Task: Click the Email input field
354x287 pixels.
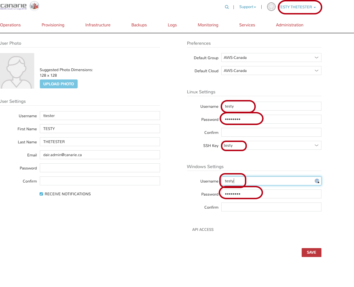Action: pos(100,155)
